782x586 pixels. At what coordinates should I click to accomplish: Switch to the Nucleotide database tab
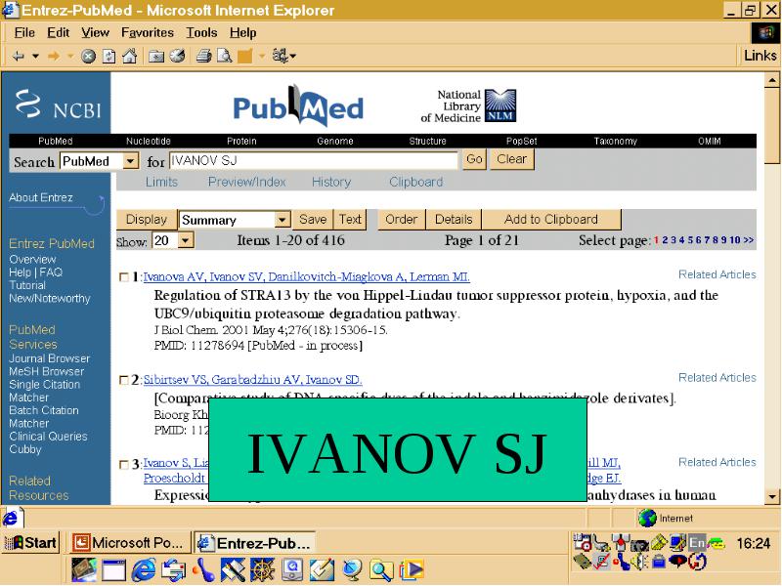click(x=149, y=141)
